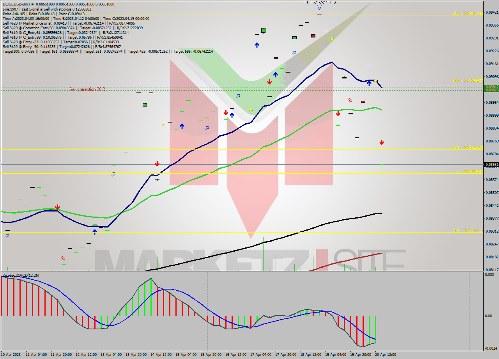The image size is (499, 359).
Task: Select the 0.08704 price axis label
Action: 493,154
